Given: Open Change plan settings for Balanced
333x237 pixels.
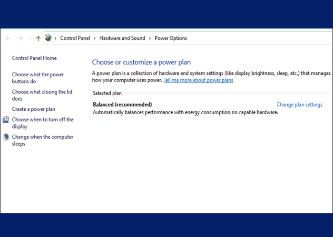Looking at the screenshot, I should pos(299,105).
